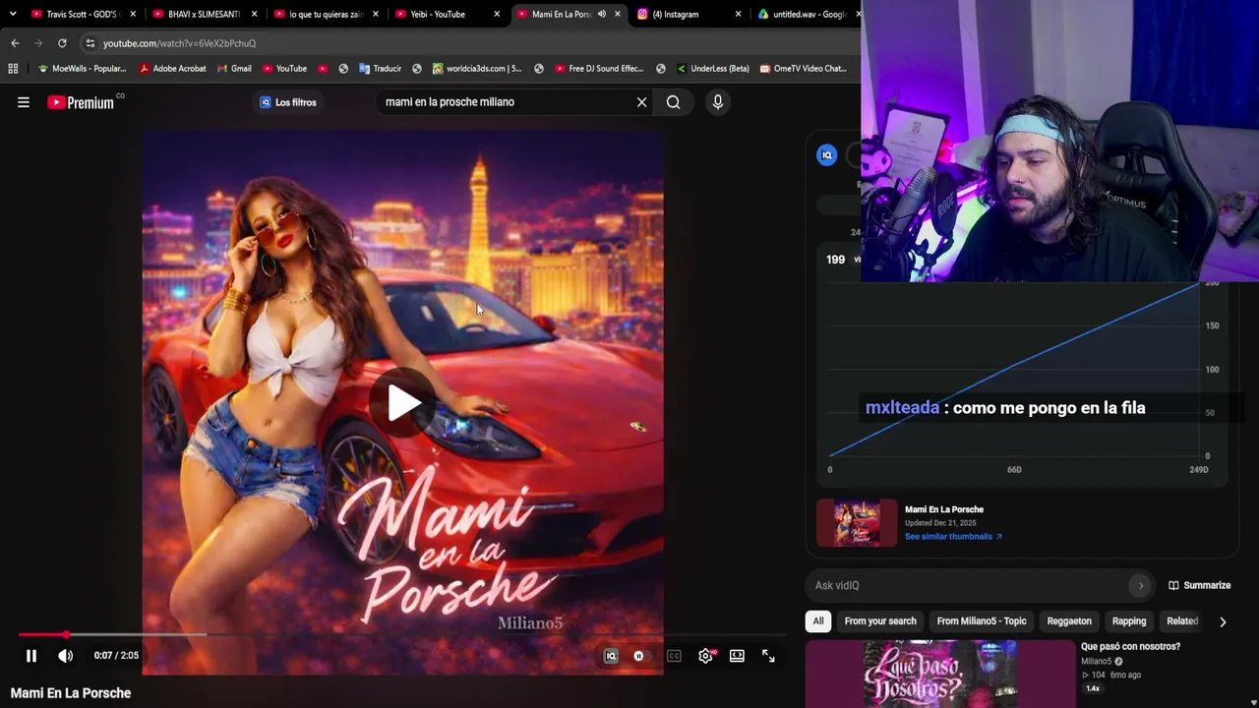Reload the page
The width and height of the screenshot is (1259, 708).
pyautogui.click(x=62, y=43)
